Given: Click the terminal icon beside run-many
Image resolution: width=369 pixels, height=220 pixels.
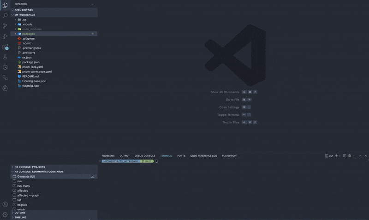Looking at the screenshot, I should point(14,186).
